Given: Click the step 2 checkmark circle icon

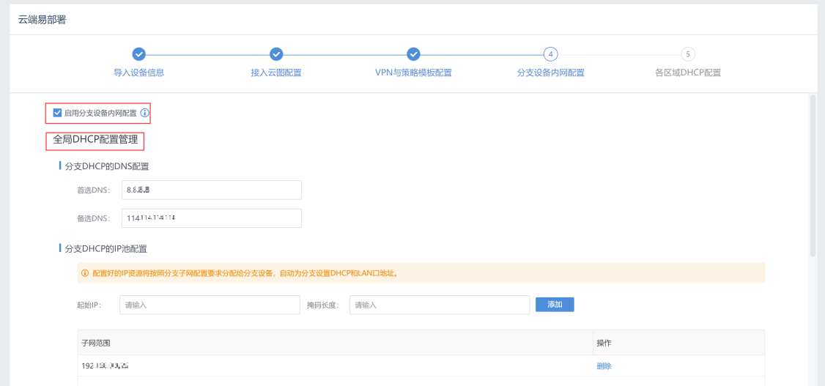Looking at the screenshot, I should 276,53.
